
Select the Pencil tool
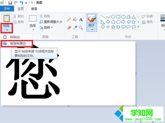click(69, 19)
